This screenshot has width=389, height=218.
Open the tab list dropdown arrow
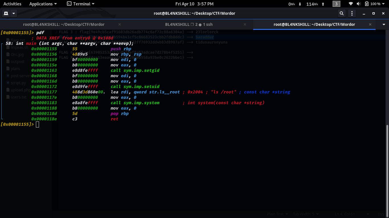(x=384, y=24)
